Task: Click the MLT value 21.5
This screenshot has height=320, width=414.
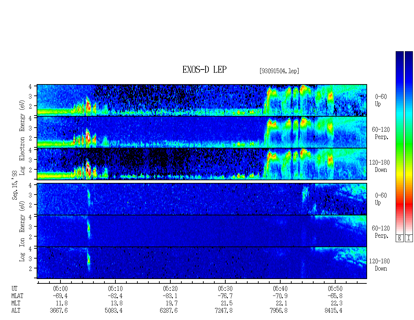Action: tap(226, 304)
